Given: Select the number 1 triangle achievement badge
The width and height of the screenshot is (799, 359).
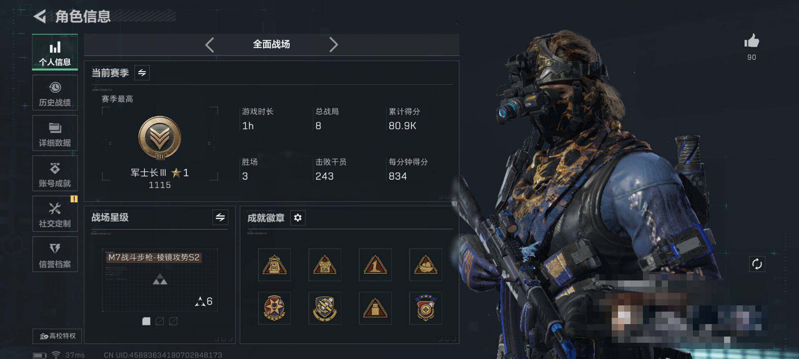Looking at the screenshot, I should (375, 265).
